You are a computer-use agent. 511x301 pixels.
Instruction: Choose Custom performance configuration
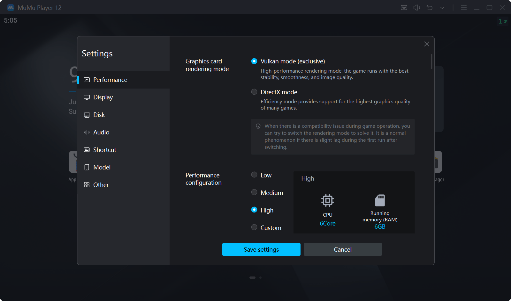point(254,227)
